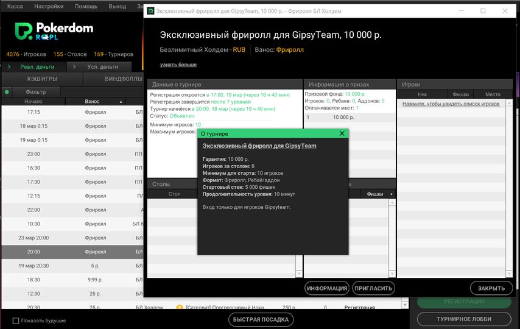The image size is (520, 329).
Task: Select the 18:30 tournament with 9,99 р. buy-in
Action: [72, 280]
